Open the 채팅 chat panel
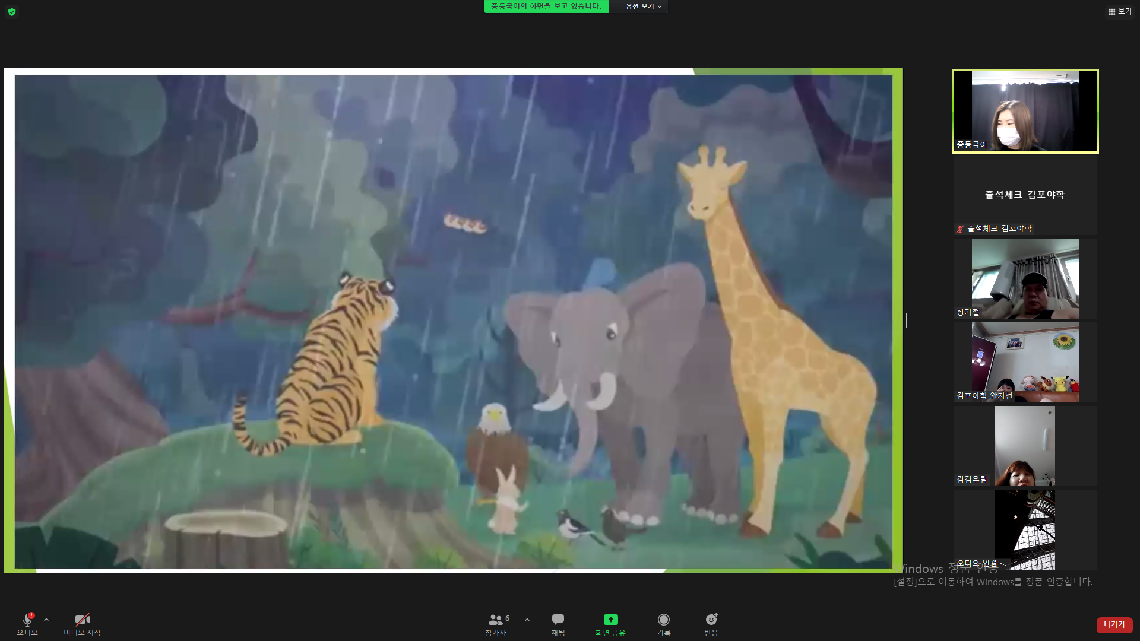 click(558, 625)
